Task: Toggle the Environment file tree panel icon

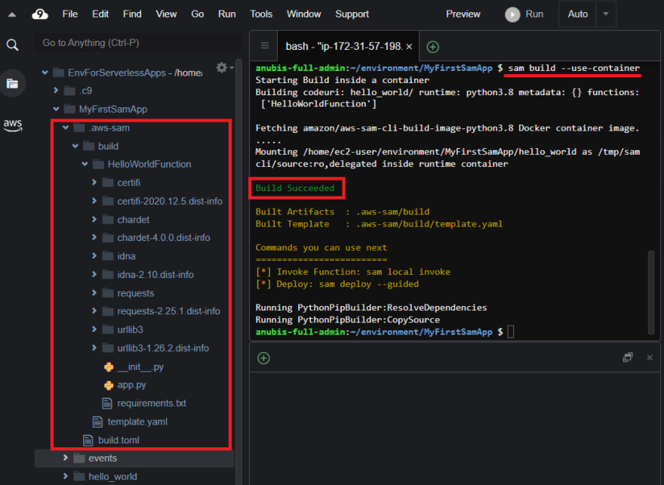Action: click(x=12, y=84)
